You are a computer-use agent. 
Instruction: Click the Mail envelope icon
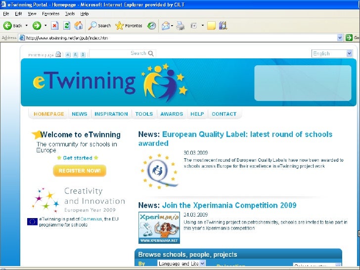[166, 26]
